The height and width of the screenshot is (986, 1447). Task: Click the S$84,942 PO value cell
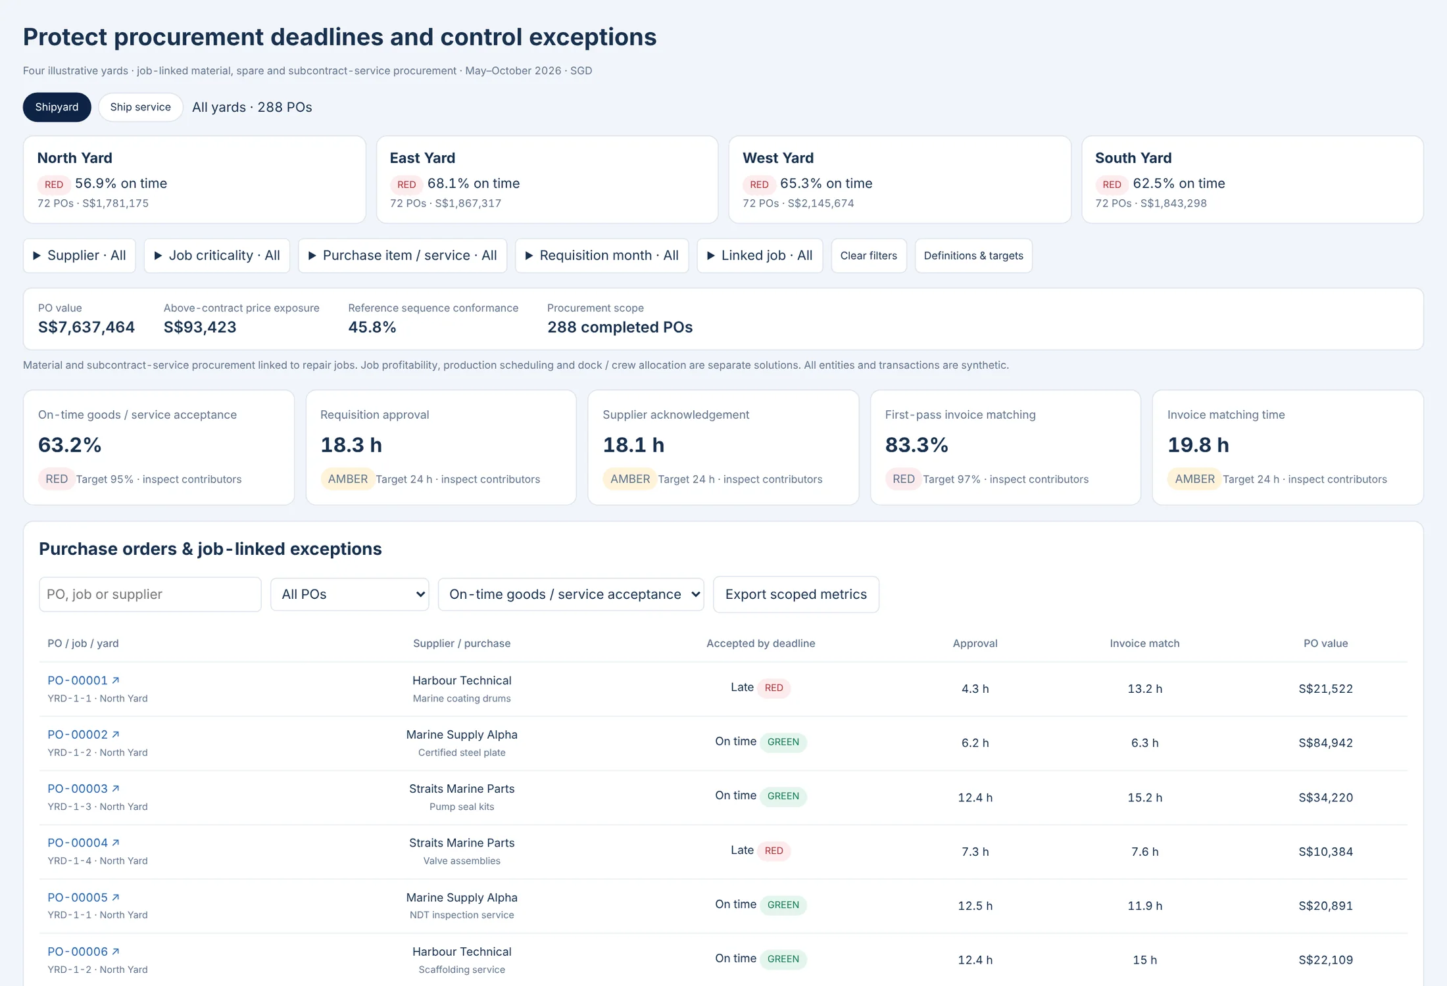1326,743
